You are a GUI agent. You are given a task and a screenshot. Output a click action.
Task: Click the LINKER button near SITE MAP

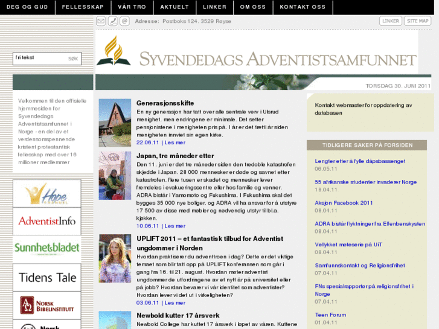tap(391, 21)
